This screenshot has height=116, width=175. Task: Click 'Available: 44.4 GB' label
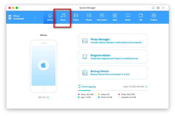[128, 97]
